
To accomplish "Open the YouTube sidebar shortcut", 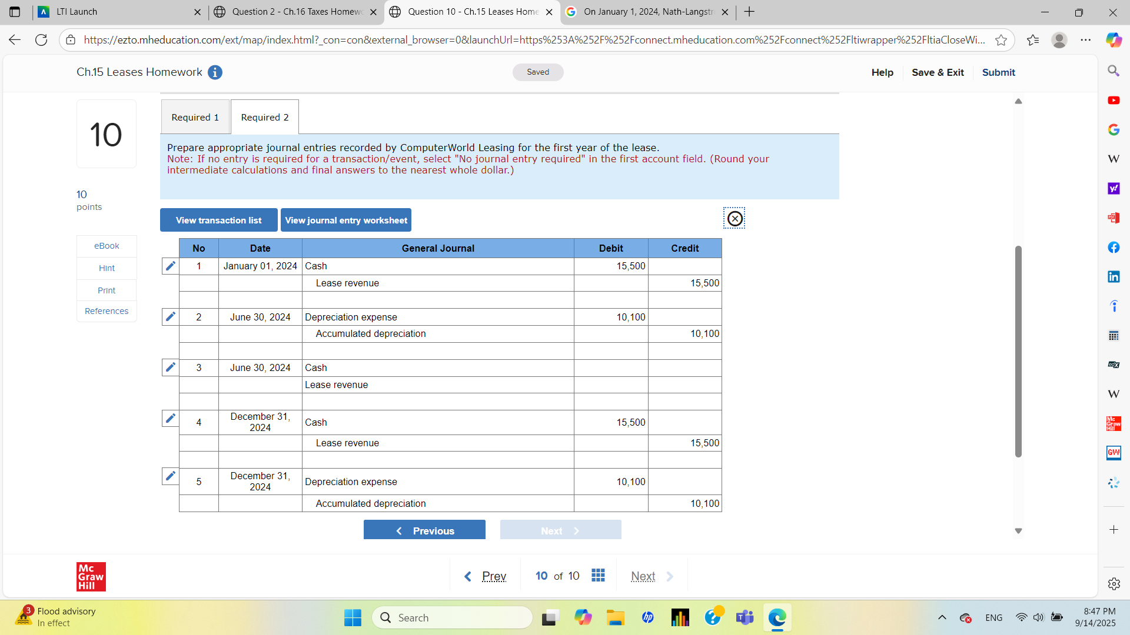I will coord(1114,100).
